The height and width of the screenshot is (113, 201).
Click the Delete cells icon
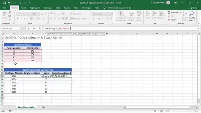point(155,14)
